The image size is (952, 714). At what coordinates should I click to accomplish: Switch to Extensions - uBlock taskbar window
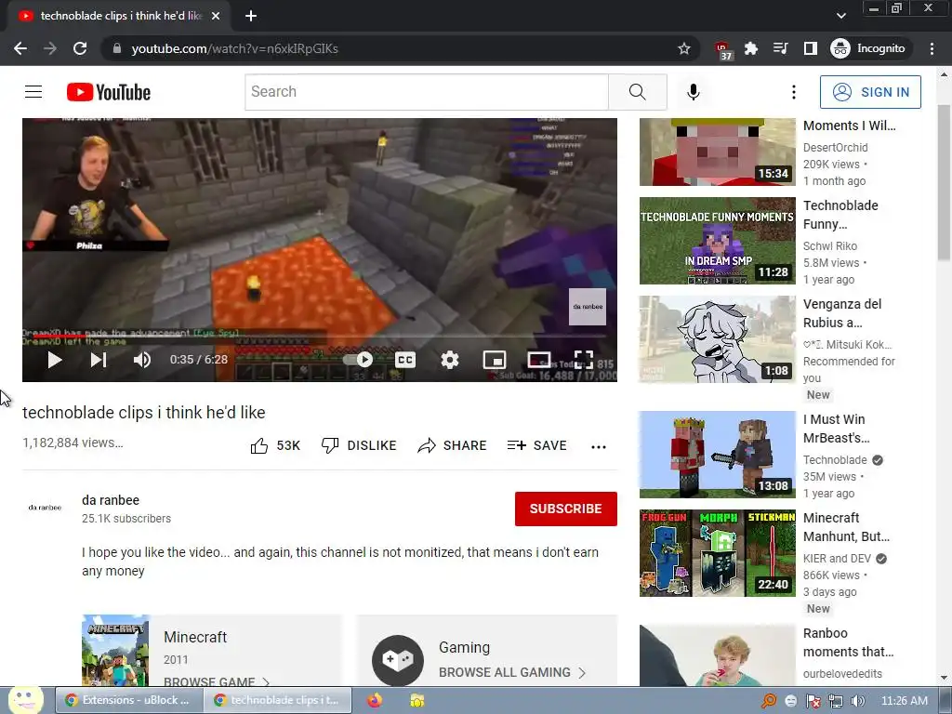[128, 700]
